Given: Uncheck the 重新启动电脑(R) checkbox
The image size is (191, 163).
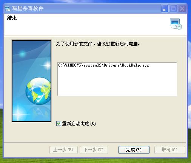Looking at the screenshot, I should pos(59,124).
